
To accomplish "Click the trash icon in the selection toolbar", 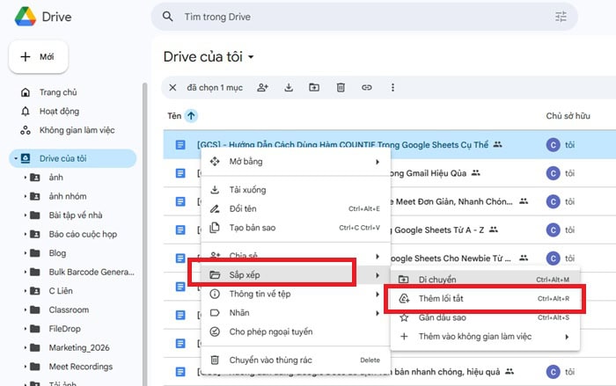I will coord(341,87).
